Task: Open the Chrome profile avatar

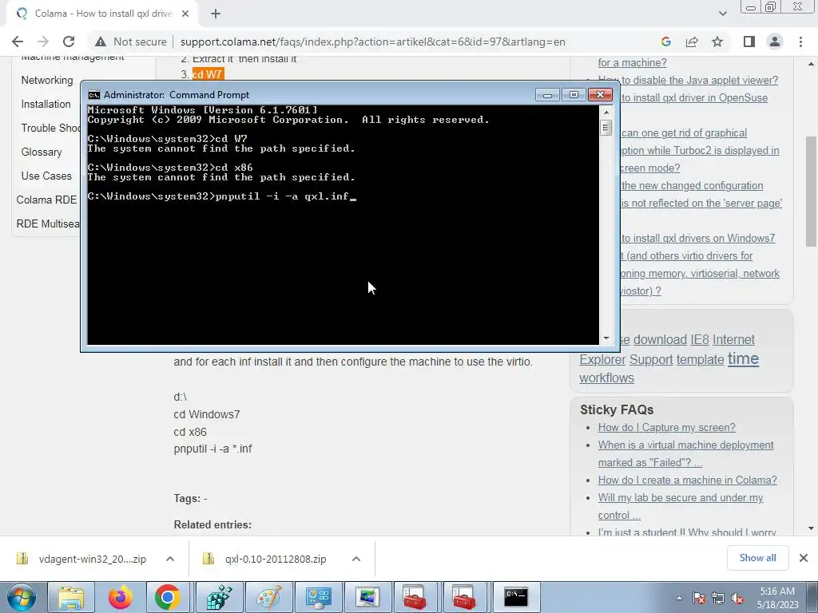Action: (775, 42)
